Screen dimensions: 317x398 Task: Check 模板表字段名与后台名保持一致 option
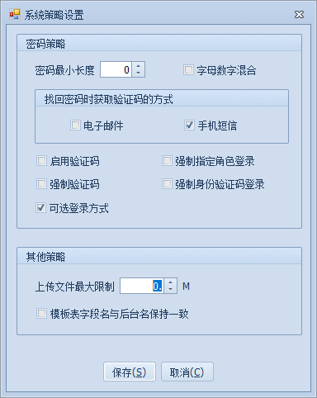(x=41, y=314)
